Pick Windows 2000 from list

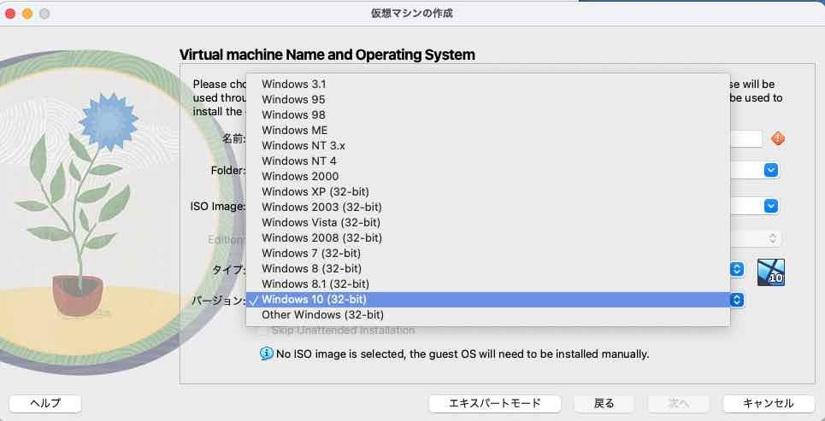click(488, 176)
